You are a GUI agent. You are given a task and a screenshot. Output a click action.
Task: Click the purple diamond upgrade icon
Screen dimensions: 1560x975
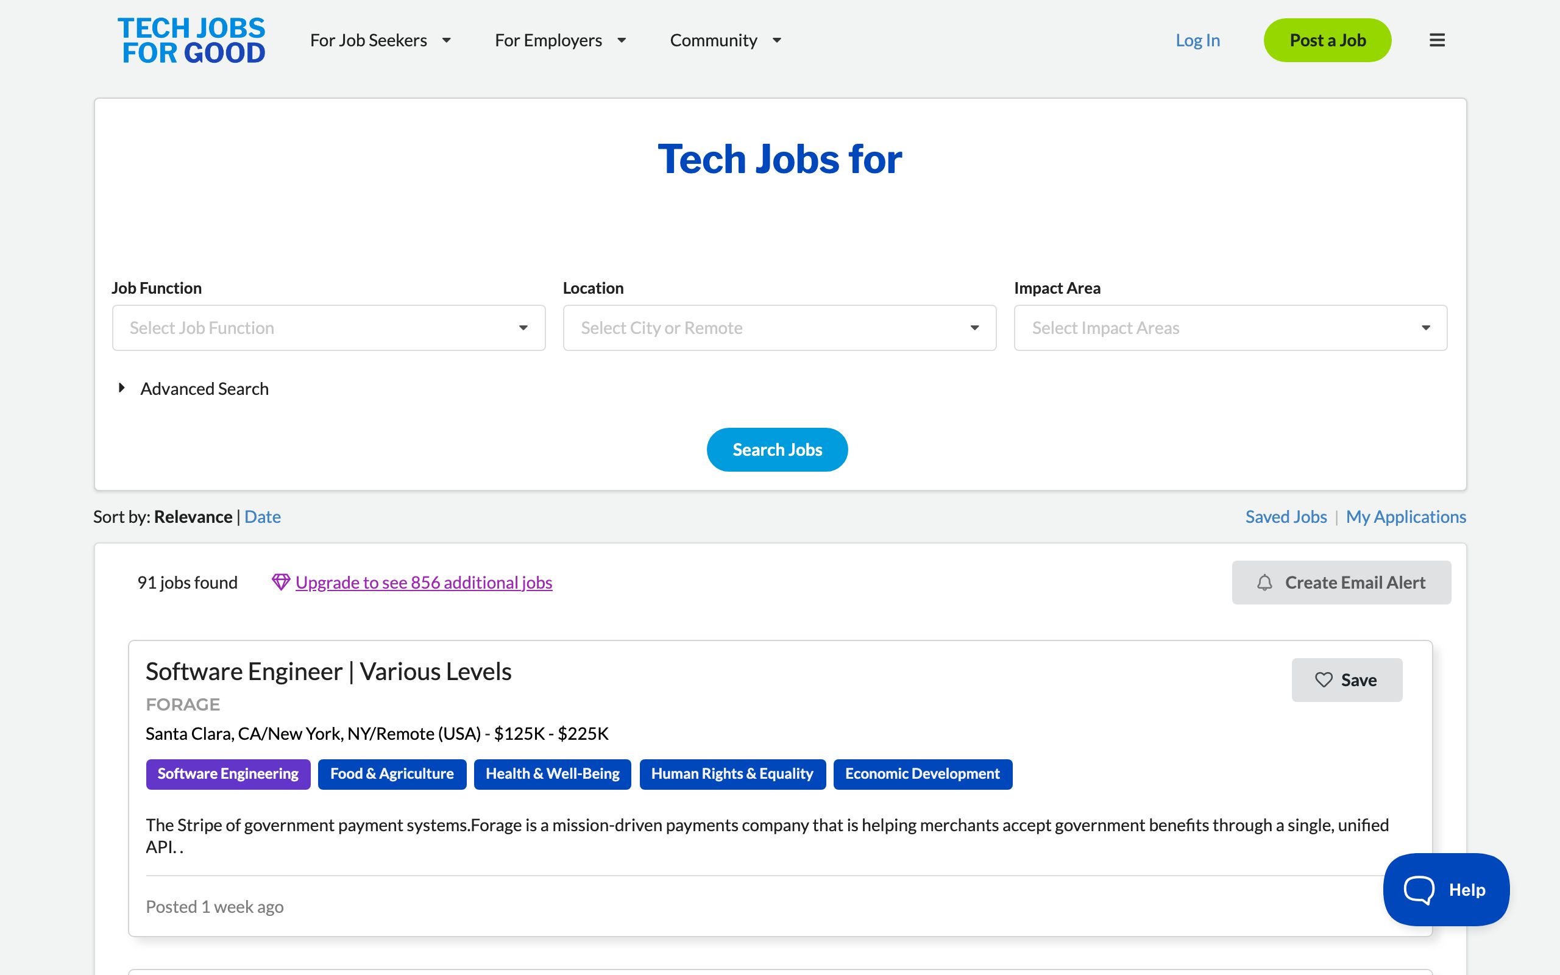click(280, 583)
